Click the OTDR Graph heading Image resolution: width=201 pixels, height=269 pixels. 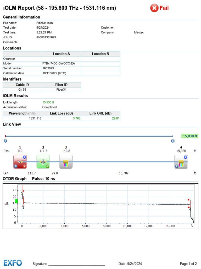pos(15,179)
